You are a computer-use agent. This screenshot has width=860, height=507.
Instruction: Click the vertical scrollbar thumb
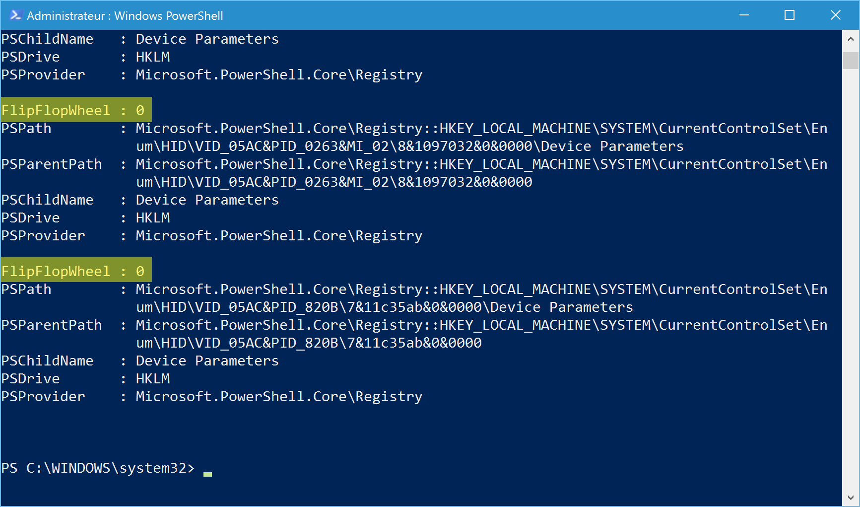(x=851, y=60)
